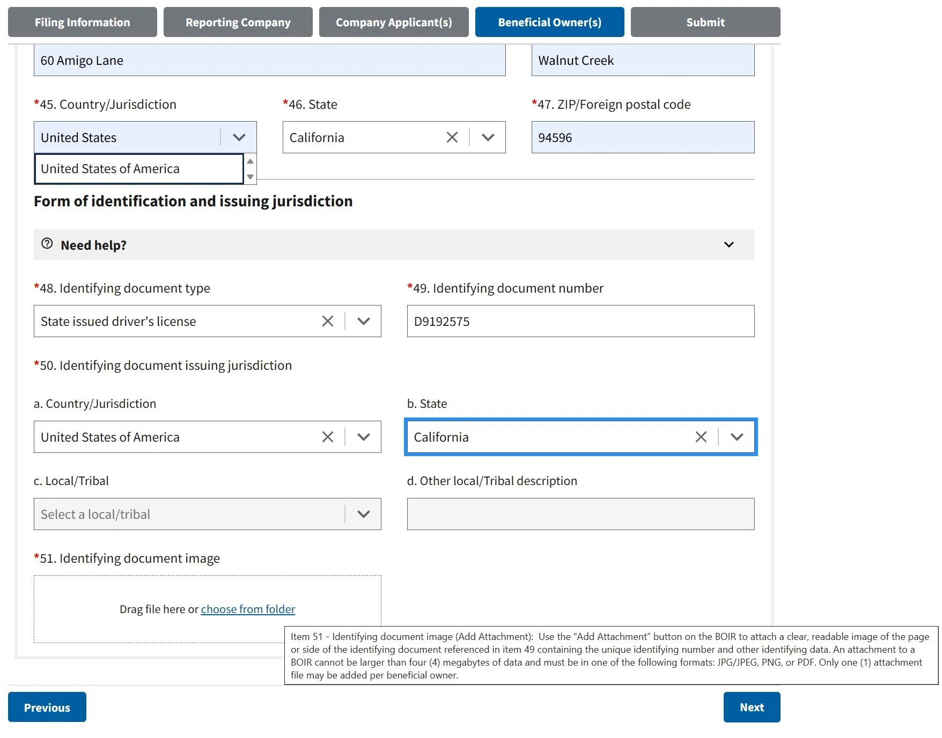Image resolution: width=942 pixels, height=738 pixels.
Task: Clear the California selection in field 46 State
Action: click(452, 137)
